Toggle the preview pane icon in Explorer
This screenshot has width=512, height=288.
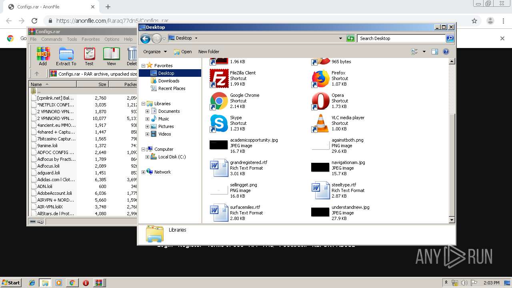435,52
